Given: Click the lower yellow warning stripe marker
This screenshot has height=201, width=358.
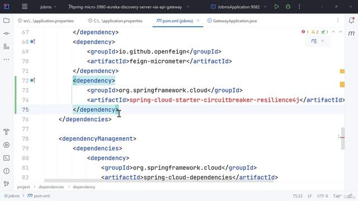Looking at the screenshot, I should tap(342, 84).
